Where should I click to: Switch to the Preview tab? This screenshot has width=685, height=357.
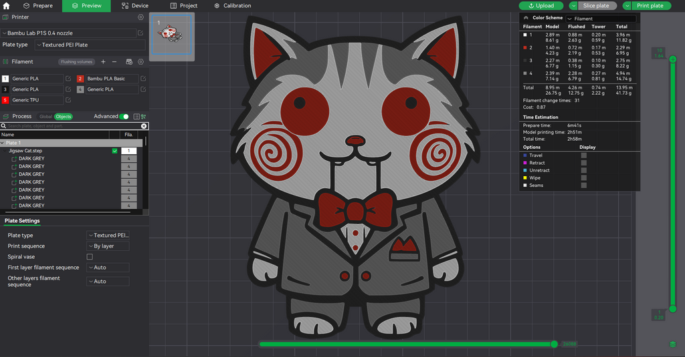[86, 5]
